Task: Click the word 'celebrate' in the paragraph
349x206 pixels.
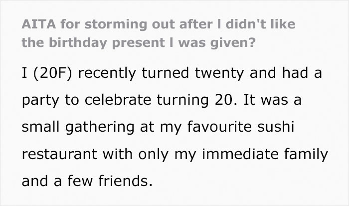Action: 118,100
